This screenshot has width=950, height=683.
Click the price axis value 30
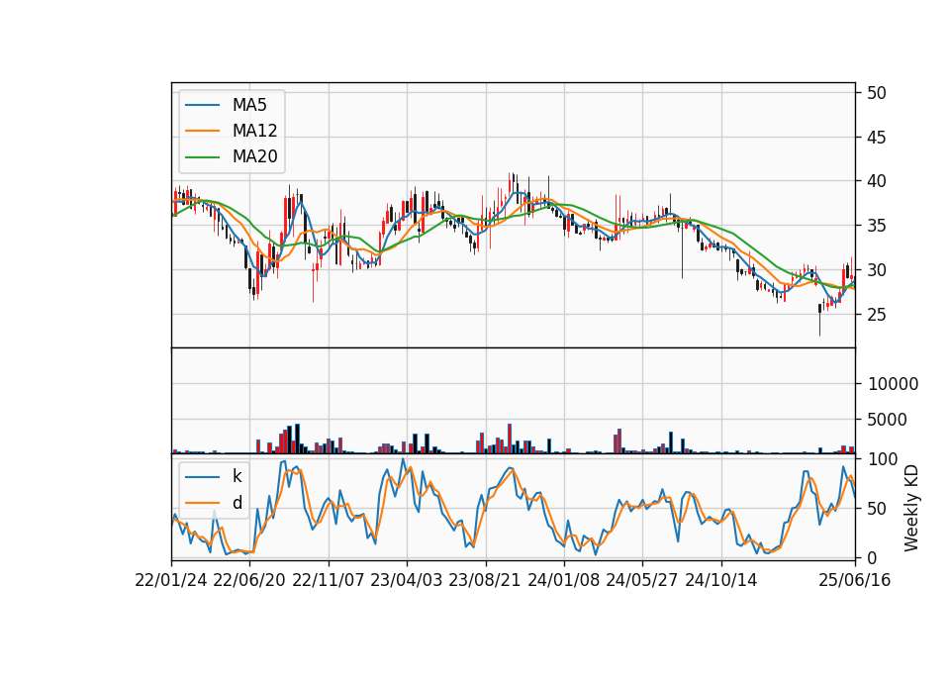pos(876,270)
